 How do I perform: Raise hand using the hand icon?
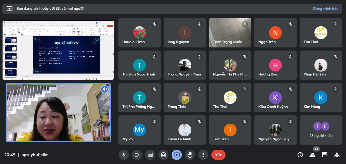point(190,155)
